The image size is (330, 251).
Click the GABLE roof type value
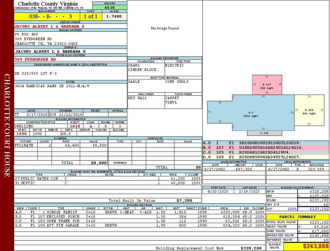134,82
